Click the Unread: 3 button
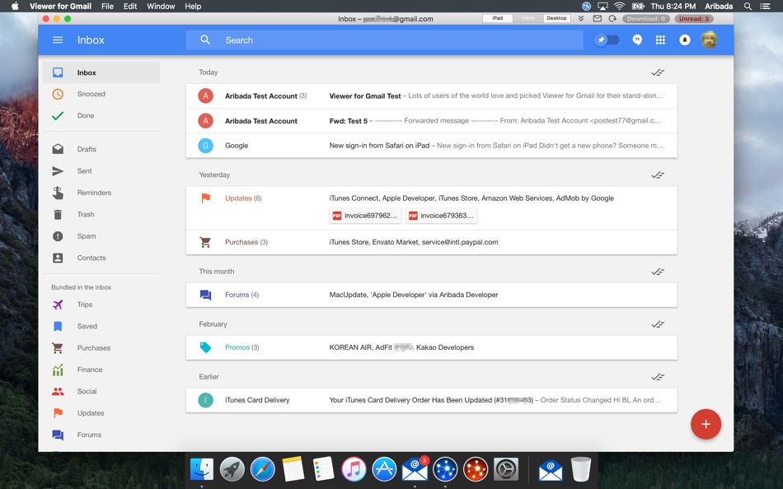783x489 pixels. tap(694, 18)
